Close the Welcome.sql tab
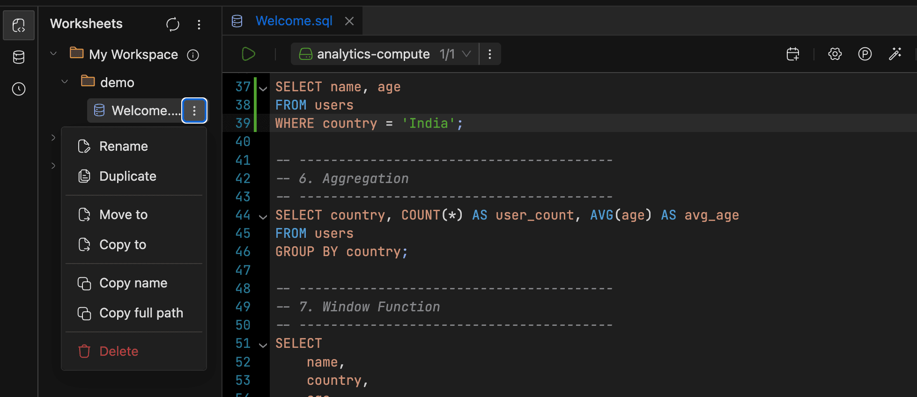 (349, 21)
